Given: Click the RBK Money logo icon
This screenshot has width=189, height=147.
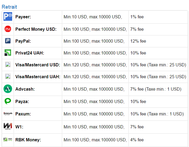Looking at the screenshot, I should pyautogui.click(x=8, y=139).
